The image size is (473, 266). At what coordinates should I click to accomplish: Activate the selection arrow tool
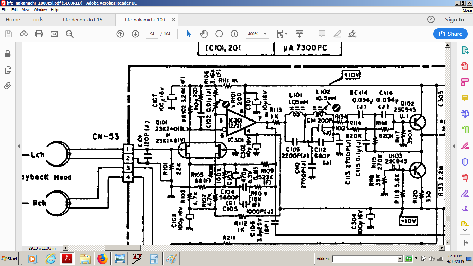coord(189,34)
